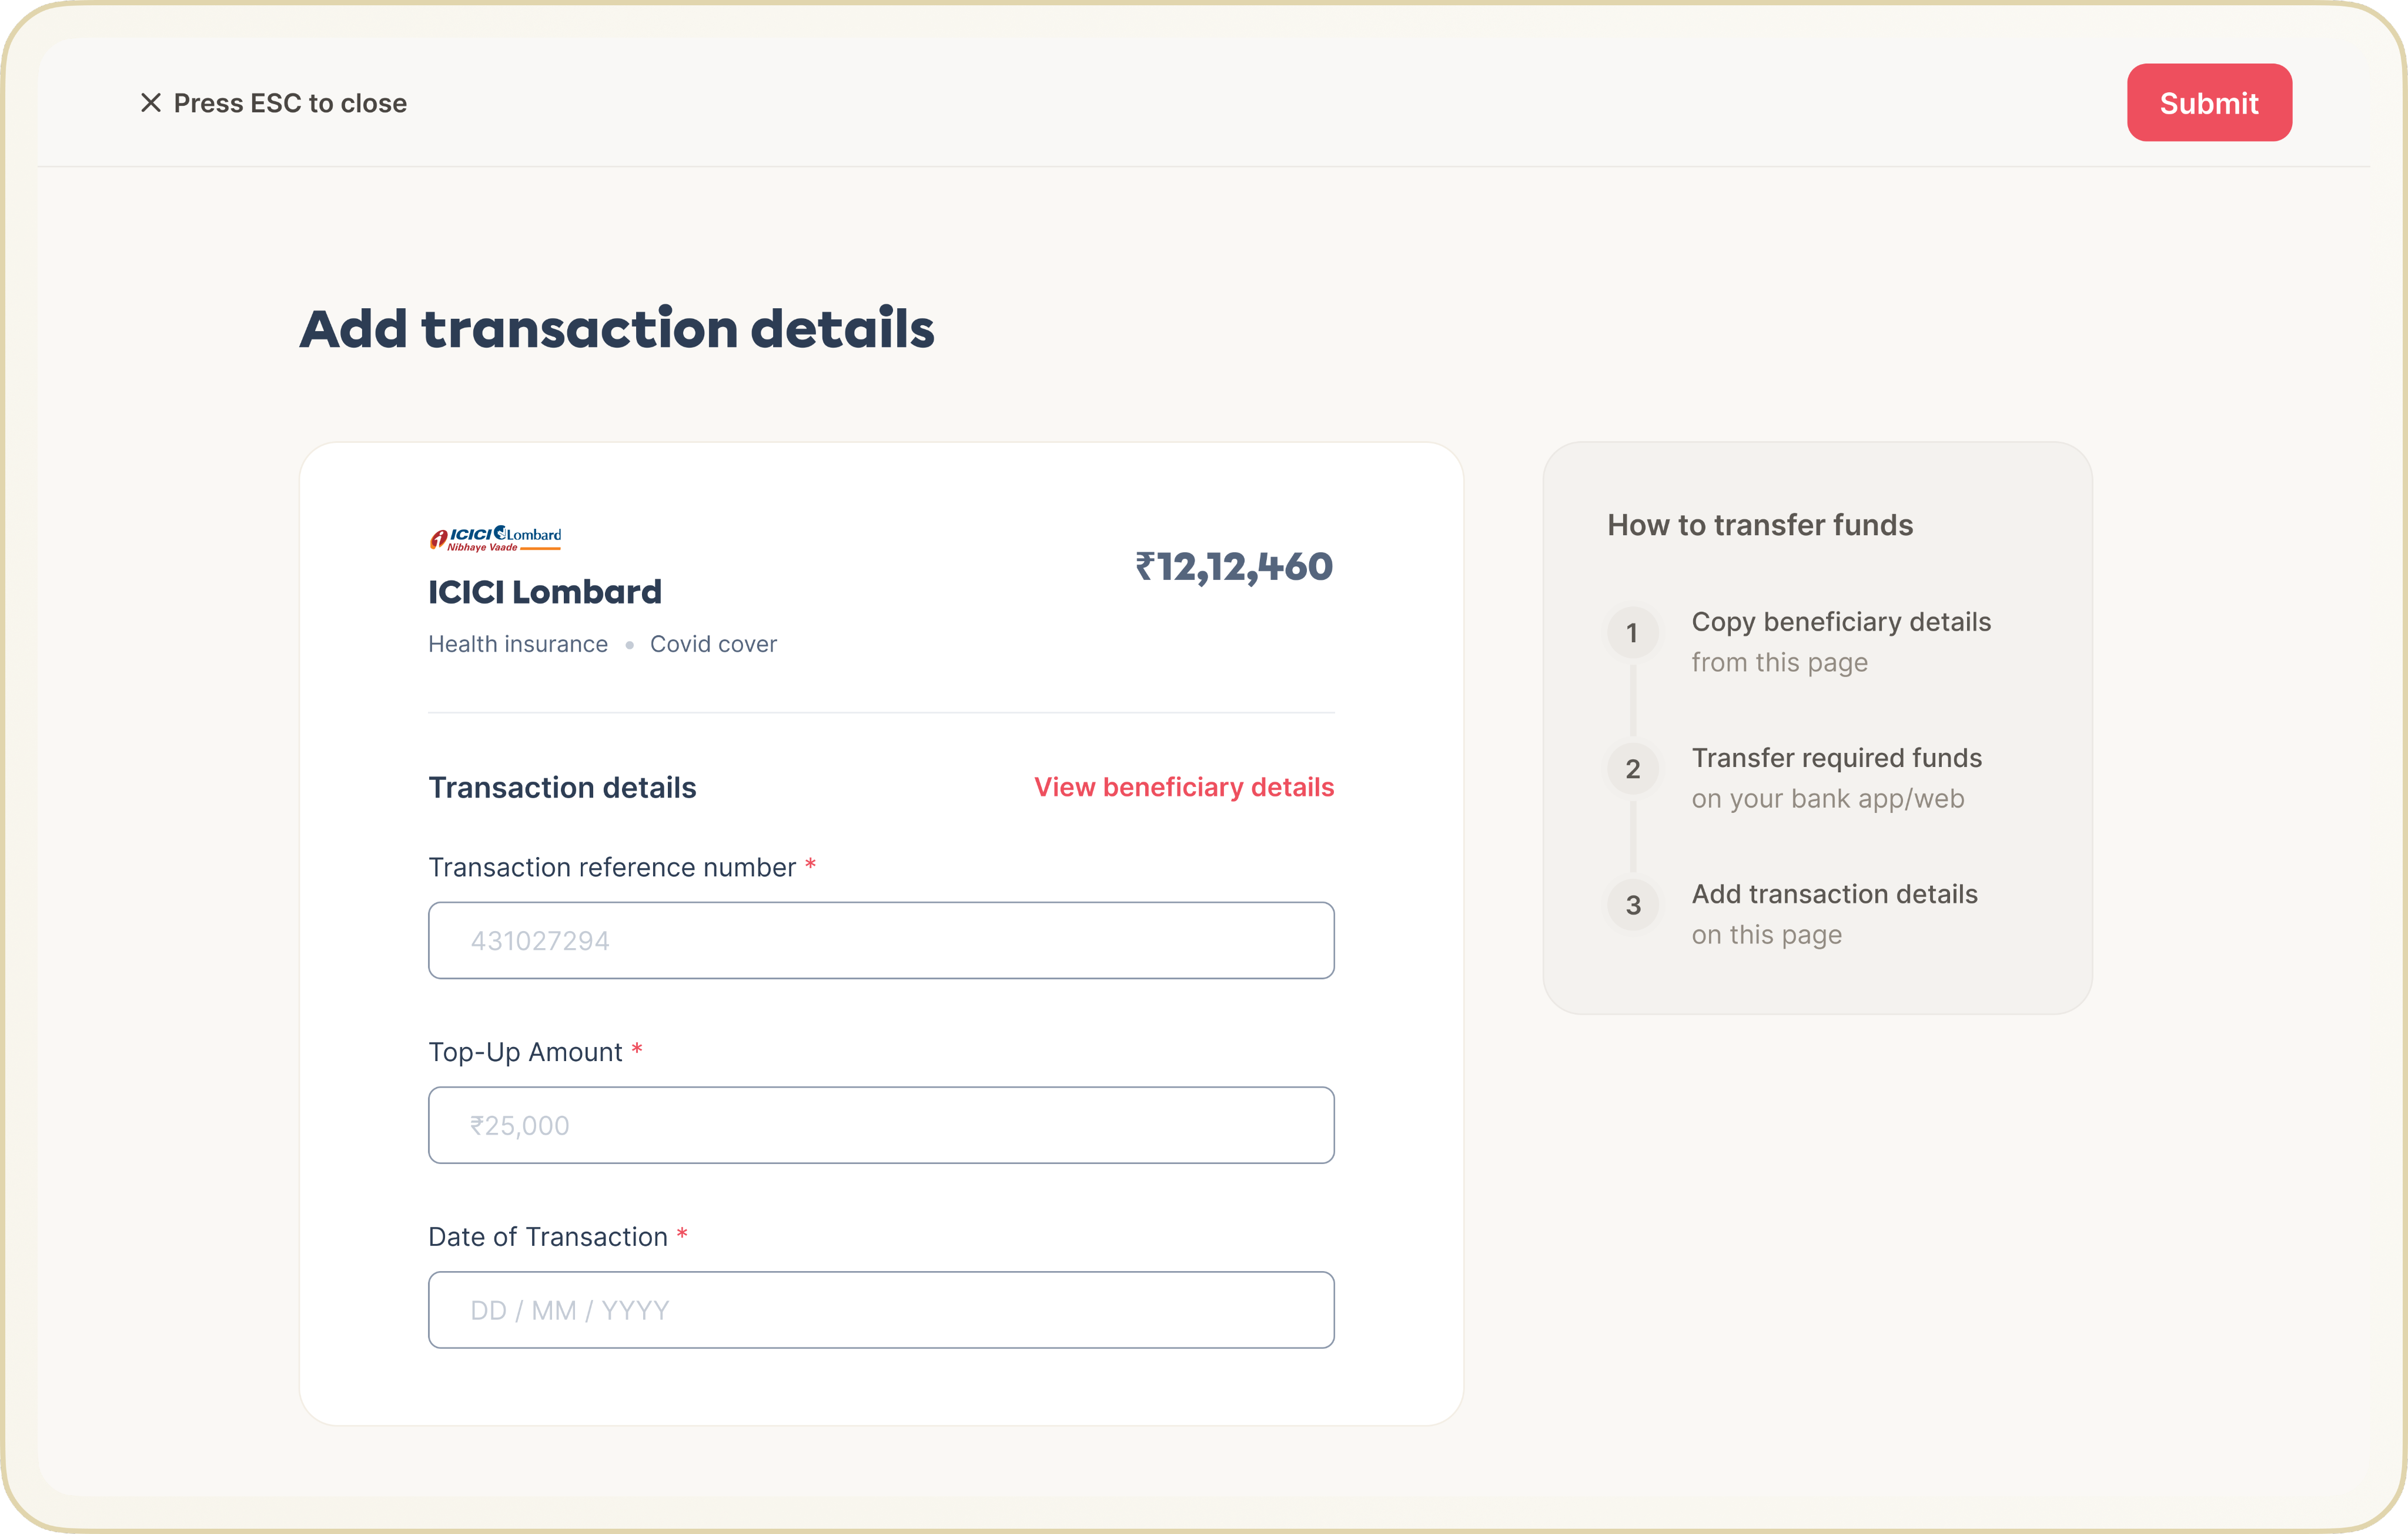
Task: Open the View beneficiary details link
Action: pyautogui.click(x=1183, y=788)
